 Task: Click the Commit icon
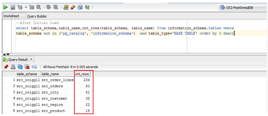click(49, 7)
